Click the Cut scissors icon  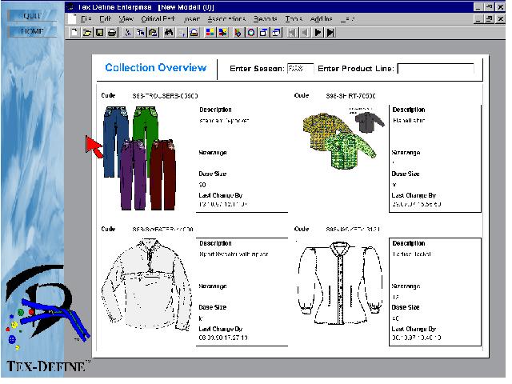pyautogui.click(x=128, y=33)
